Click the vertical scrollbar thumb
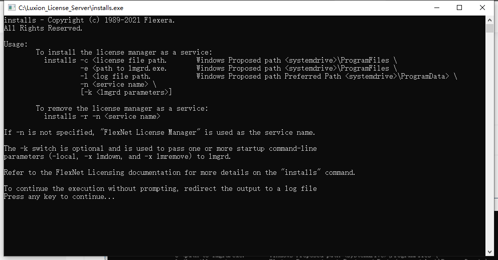Image resolution: width=498 pixels, height=260 pixels. (489, 29)
